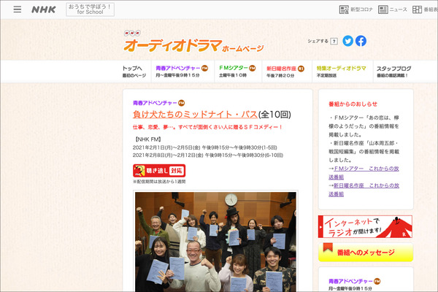The width and height of the screenshot is (438, 292).
Task: Click the 番組へのメッセージ yellow button
Action: pos(365,252)
